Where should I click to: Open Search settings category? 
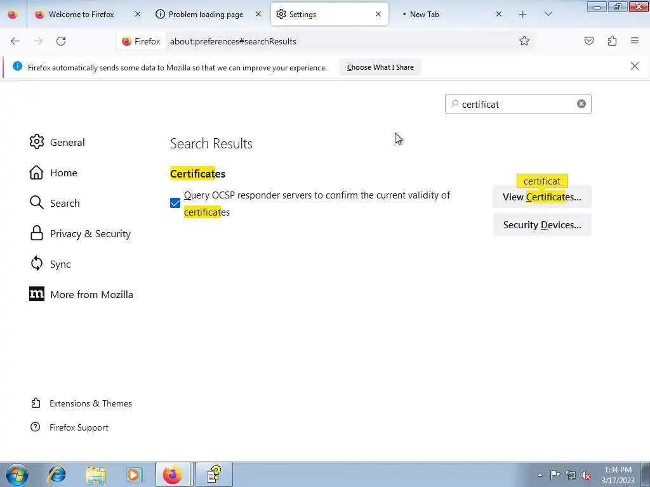tap(55, 203)
